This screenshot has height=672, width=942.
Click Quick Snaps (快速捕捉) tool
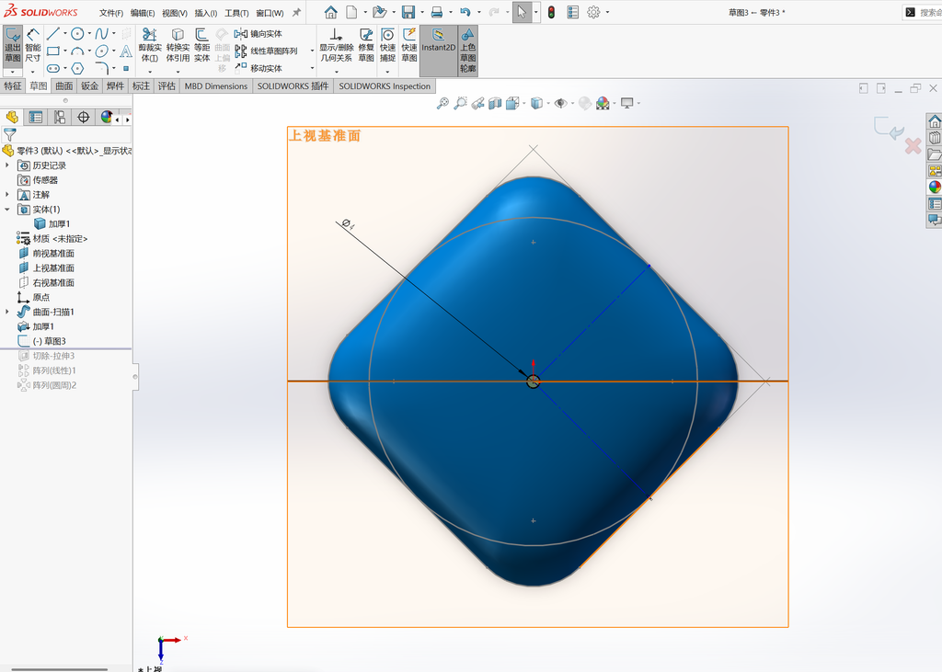(x=387, y=46)
